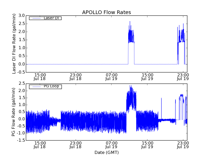Click the "Laser DI Flow Rate (gal/min)" axis label
The width and height of the screenshot is (208, 156).
tap(14, 44)
